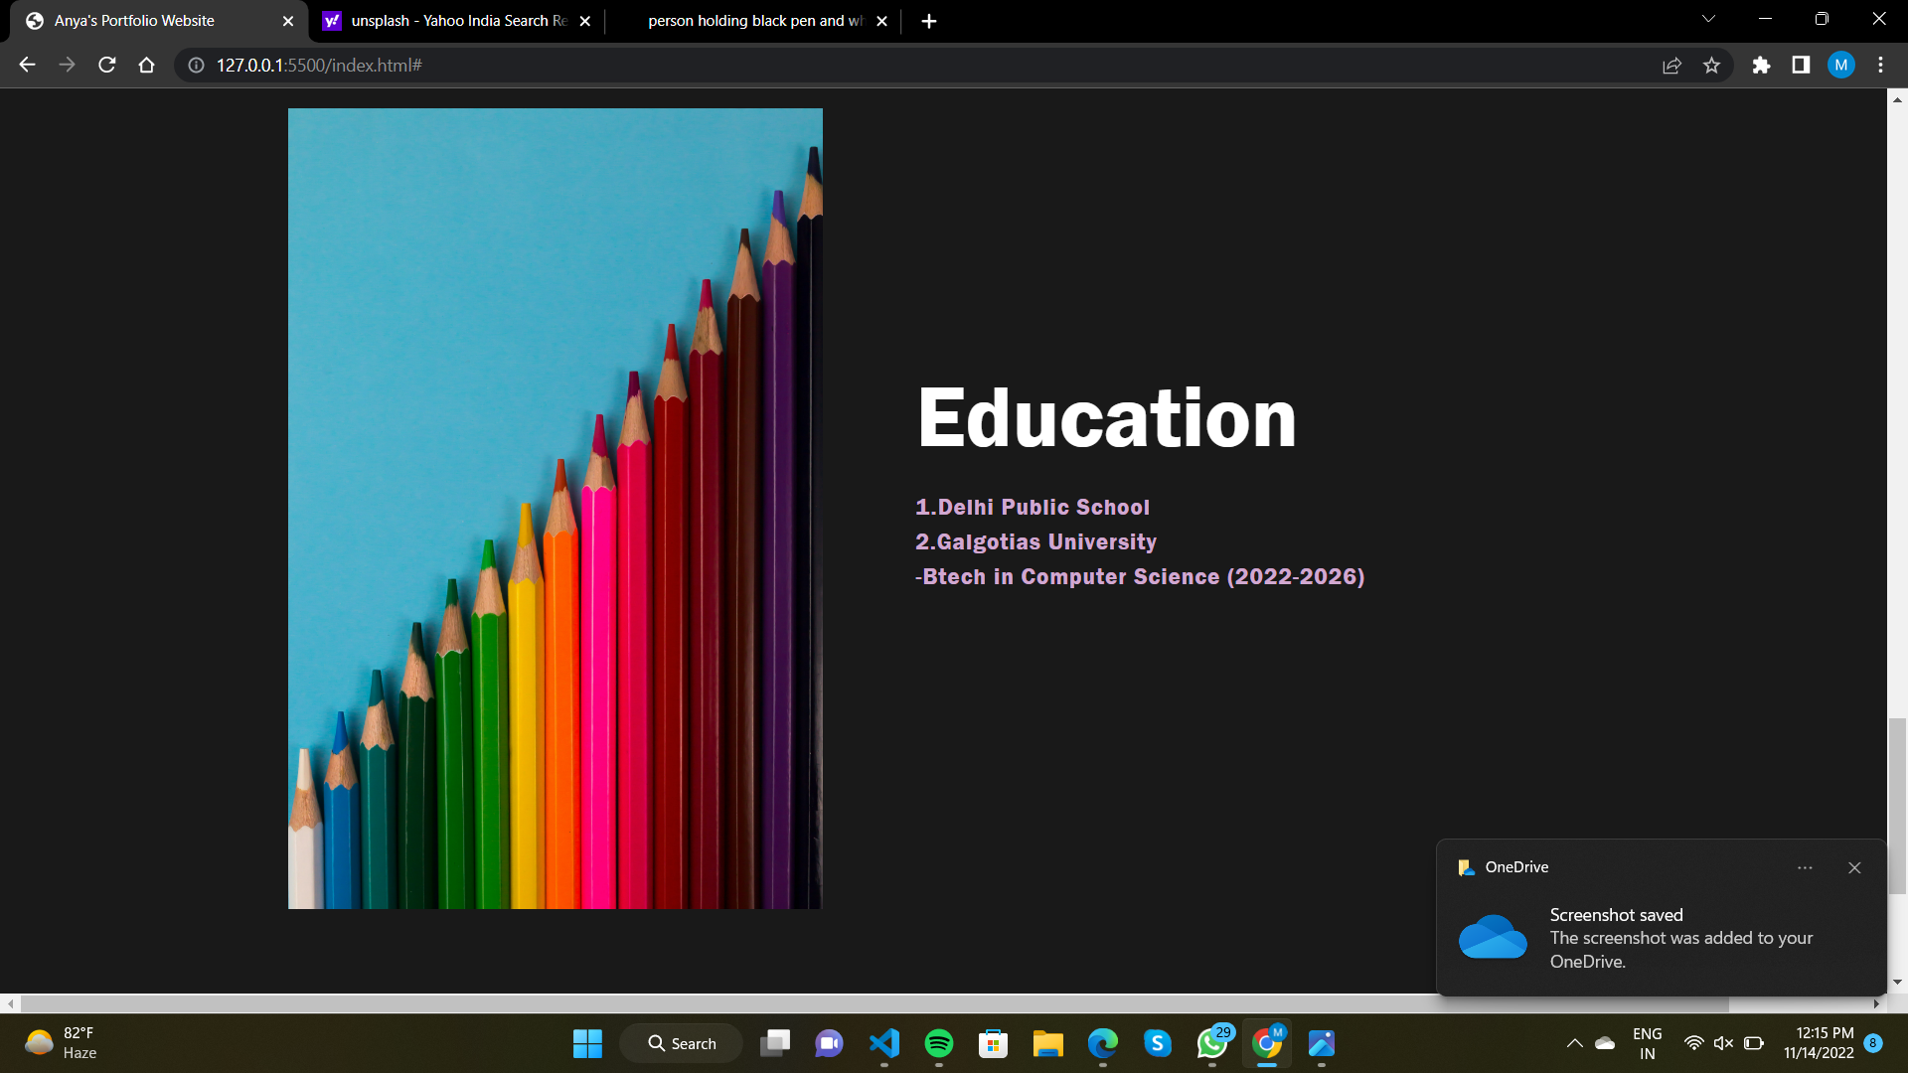Open Spotify from the taskbar
Image resolution: width=1908 pixels, height=1073 pixels.
point(938,1043)
